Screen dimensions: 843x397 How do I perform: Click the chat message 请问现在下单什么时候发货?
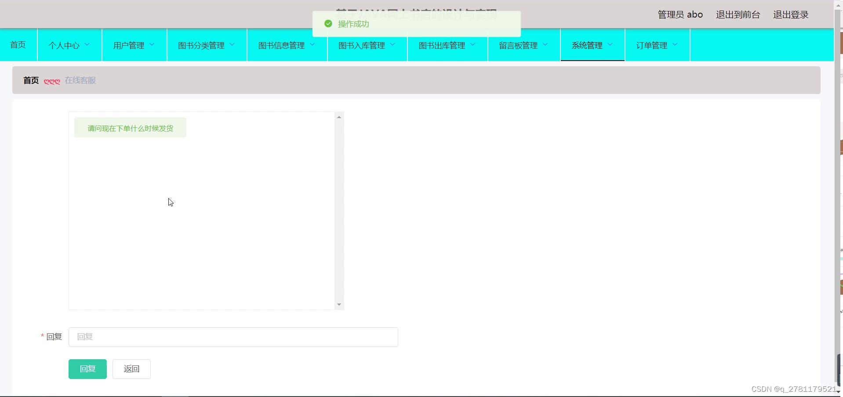point(130,128)
